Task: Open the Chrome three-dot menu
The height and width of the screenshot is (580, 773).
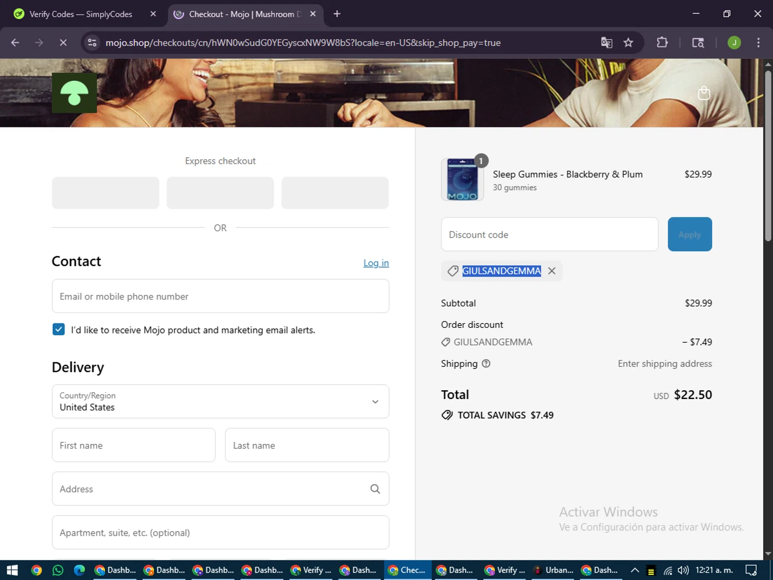Action: [758, 43]
